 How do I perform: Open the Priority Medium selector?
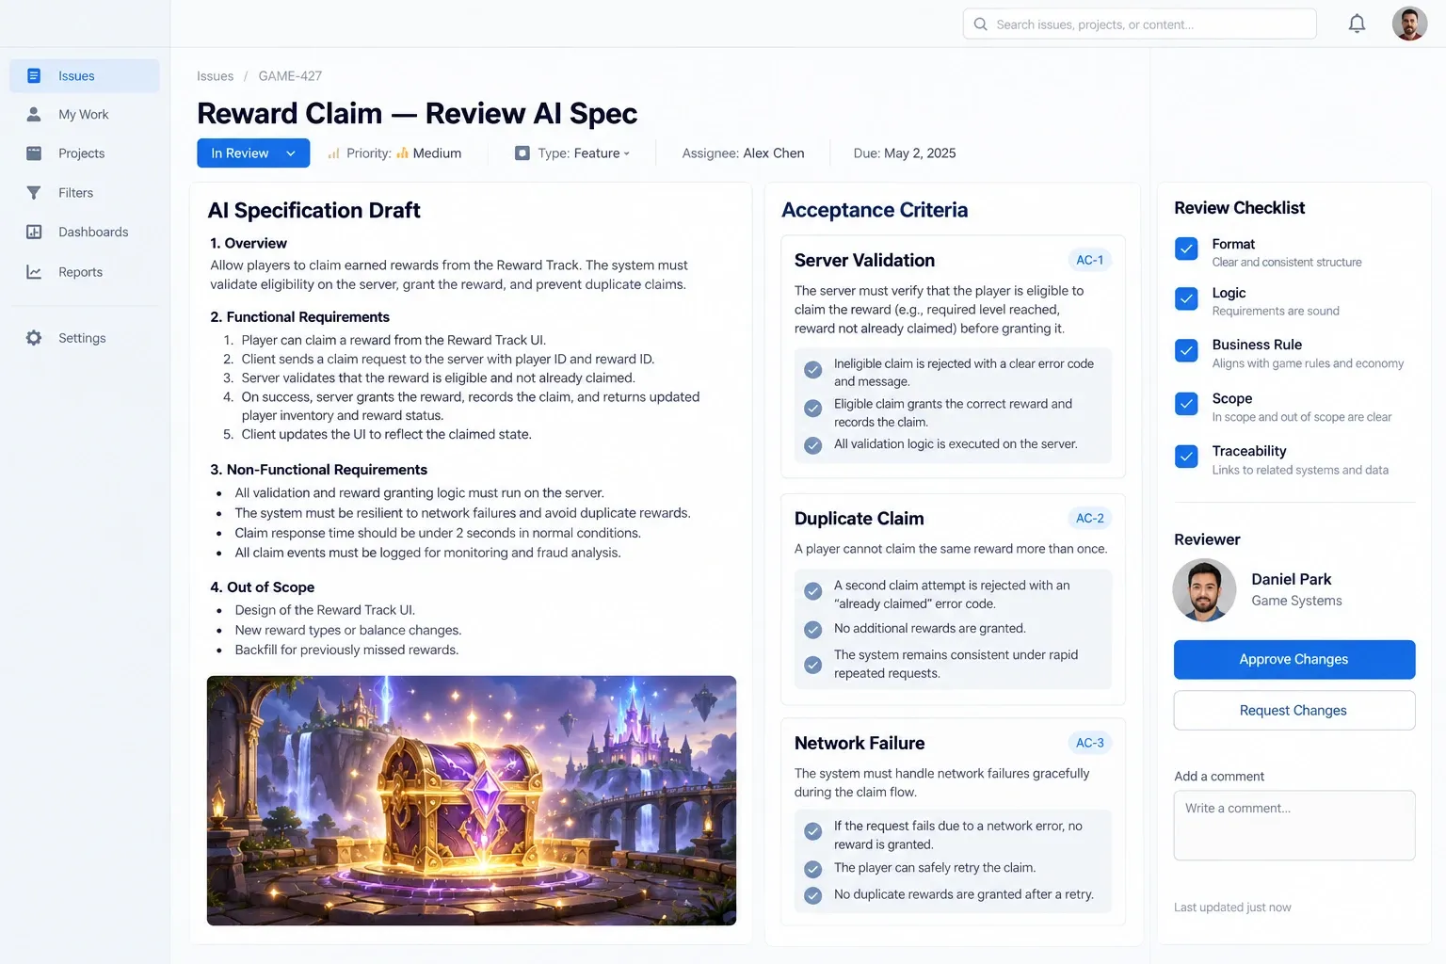394,153
